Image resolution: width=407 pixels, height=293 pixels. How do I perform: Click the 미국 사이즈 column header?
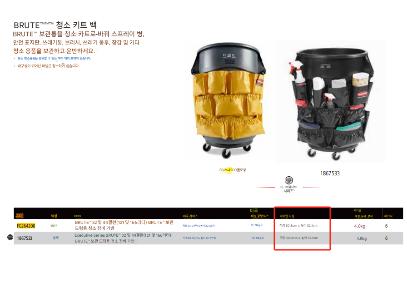(190, 216)
